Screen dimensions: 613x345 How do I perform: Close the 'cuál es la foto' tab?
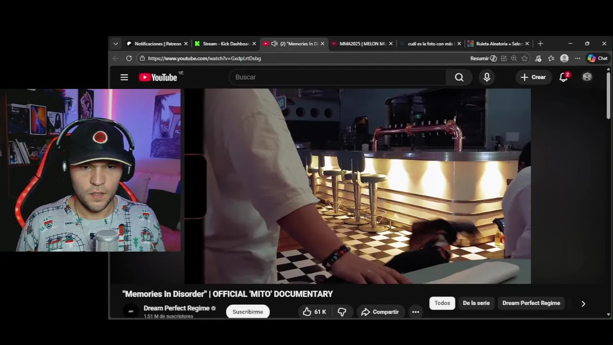[x=459, y=44]
